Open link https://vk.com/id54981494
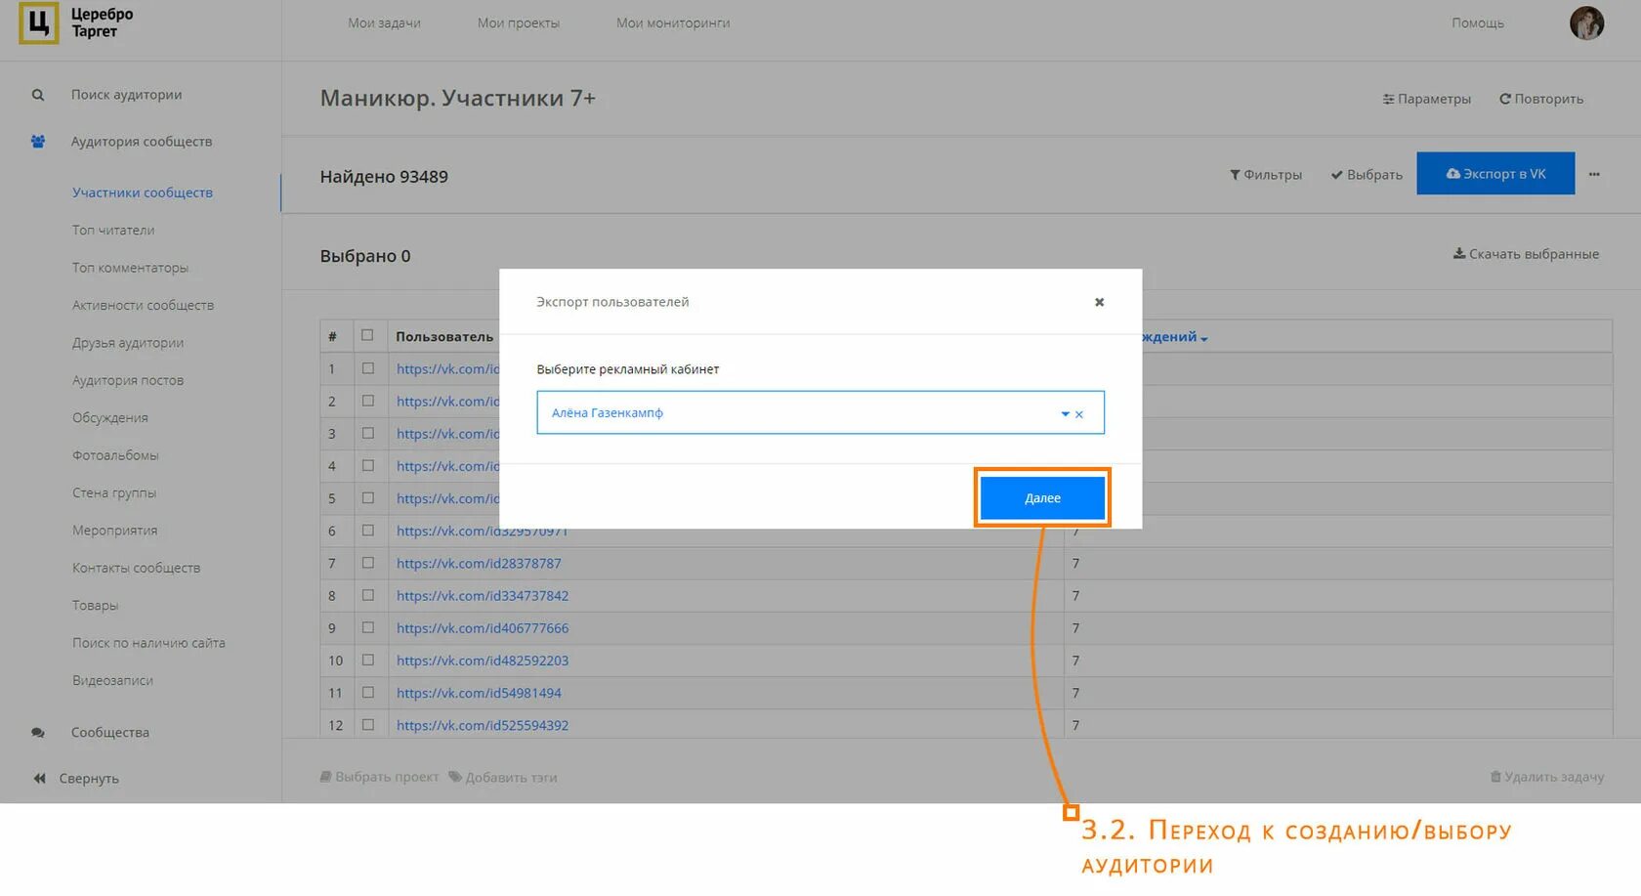 click(479, 693)
